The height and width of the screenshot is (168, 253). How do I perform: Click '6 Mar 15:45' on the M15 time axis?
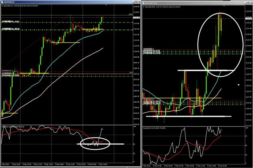point(222,166)
